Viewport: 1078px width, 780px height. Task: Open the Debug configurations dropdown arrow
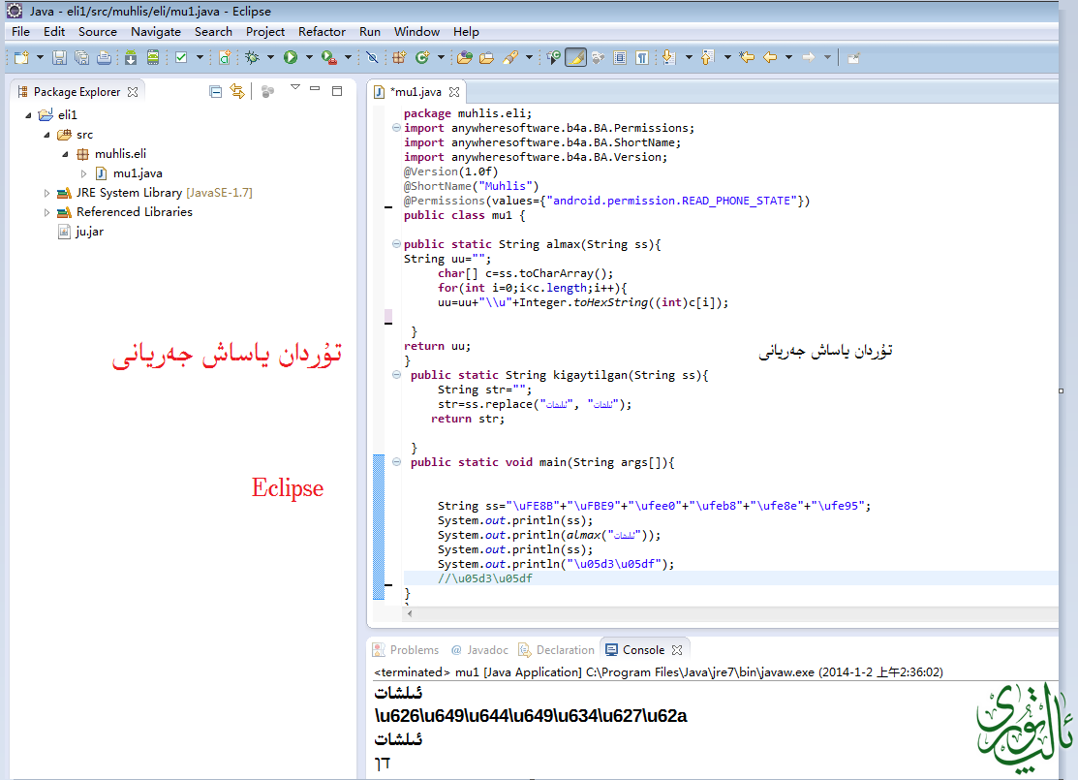[x=270, y=58]
